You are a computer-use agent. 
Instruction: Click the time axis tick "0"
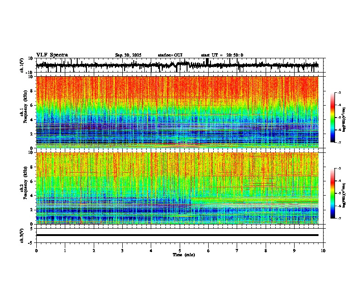36,251
